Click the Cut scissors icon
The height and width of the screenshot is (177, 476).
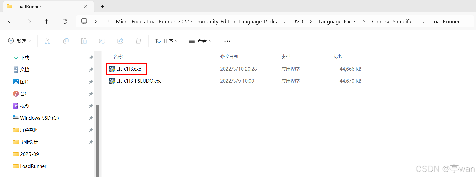(48, 41)
